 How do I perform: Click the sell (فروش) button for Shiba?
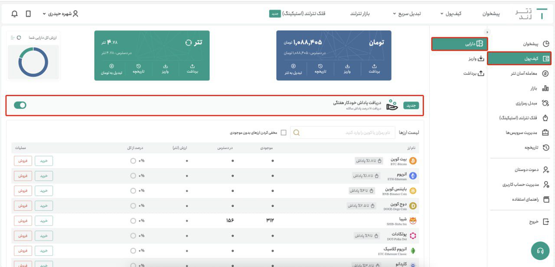(x=23, y=221)
